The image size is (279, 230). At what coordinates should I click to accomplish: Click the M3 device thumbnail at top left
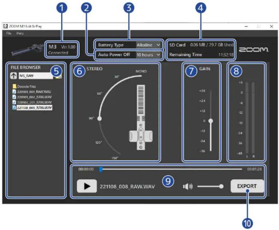pyautogui.click(x=27, y=50)
